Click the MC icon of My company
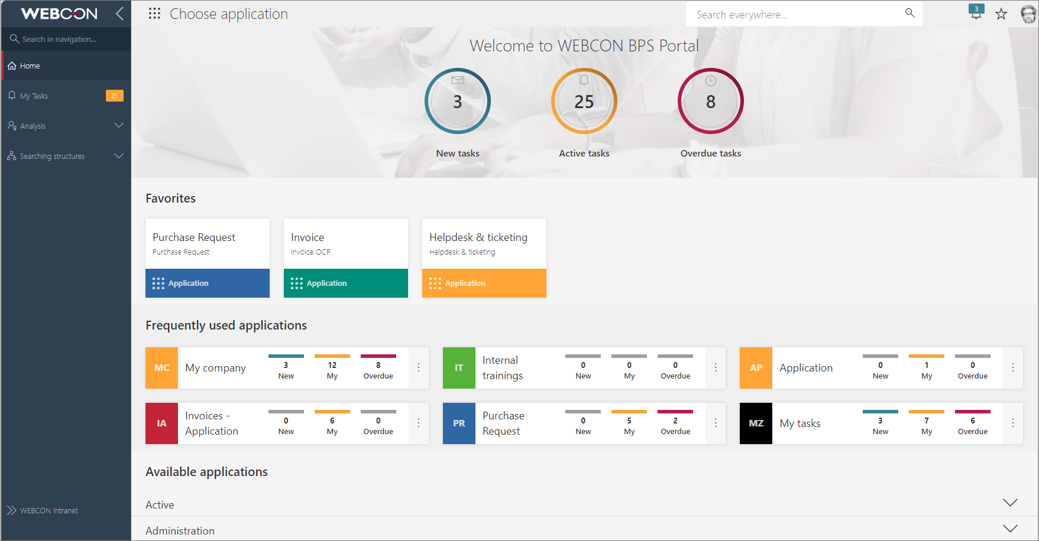 [x=161, y=367]
